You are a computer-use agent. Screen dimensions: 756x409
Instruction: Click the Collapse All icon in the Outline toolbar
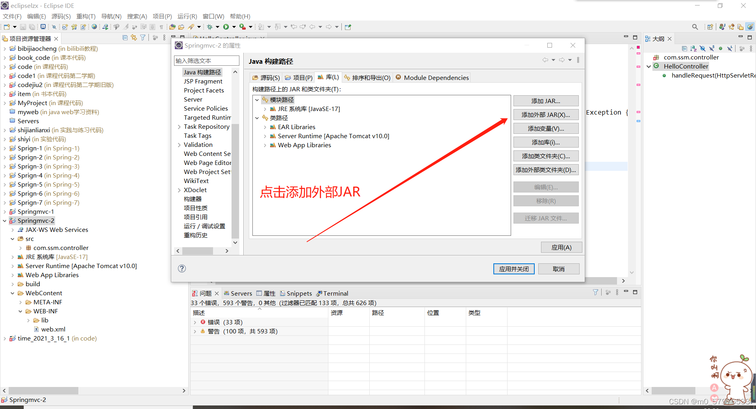pos(684,48)
